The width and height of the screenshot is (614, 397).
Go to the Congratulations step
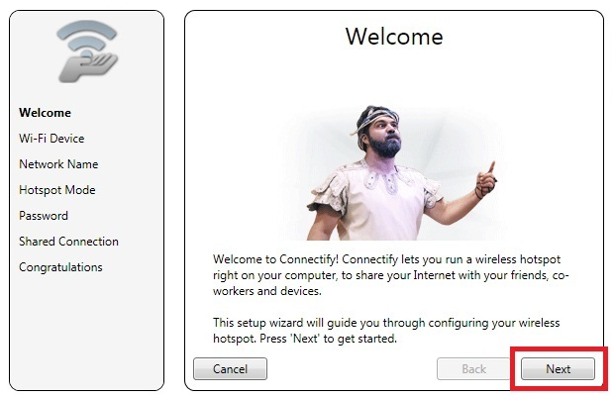(x=60, y=267)
